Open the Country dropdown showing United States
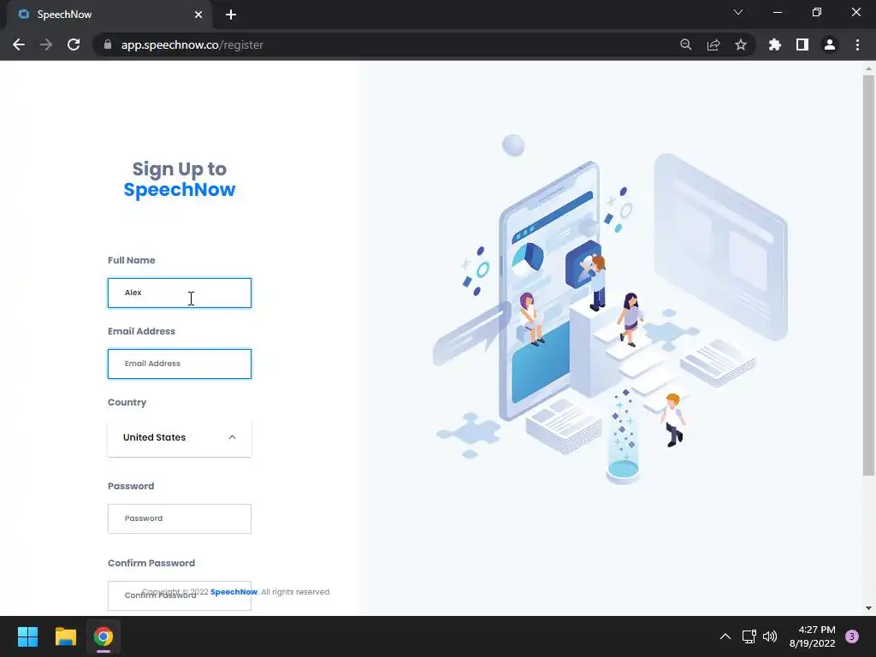Screen dimensions: 876x657 [x=180, y=437]
